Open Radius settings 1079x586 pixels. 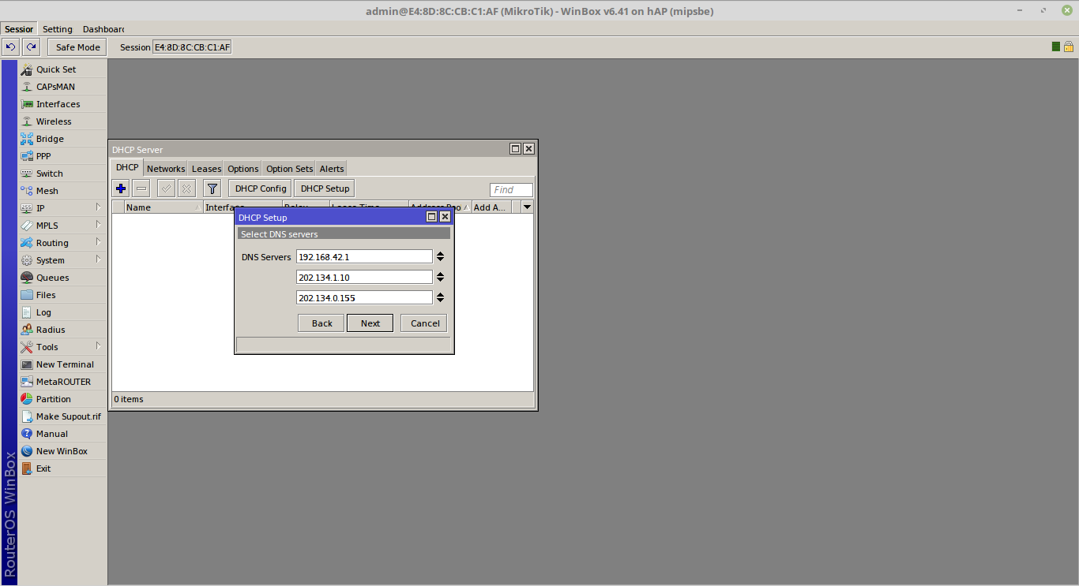click(x=62, y=330)
